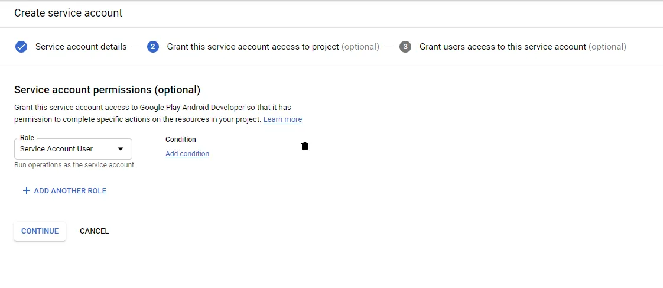This screenshot has width=663, height=288.
Task: Select the Grant this service account access step
Action: tap(273, 47)
